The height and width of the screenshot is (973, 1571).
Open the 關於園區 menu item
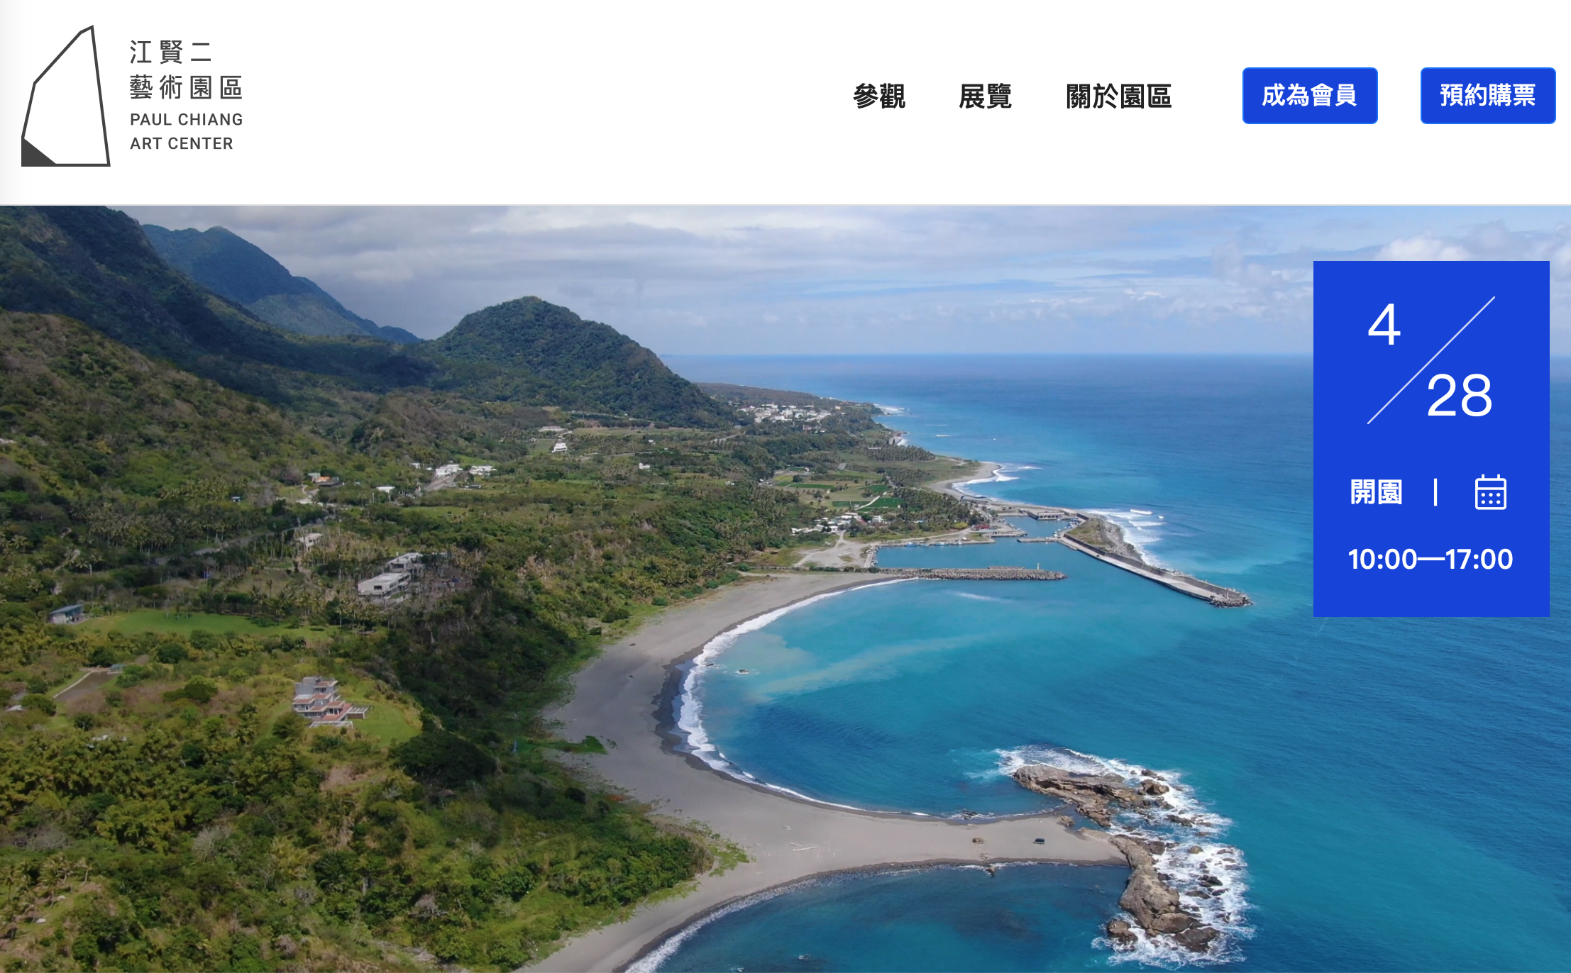[1118, 96]
